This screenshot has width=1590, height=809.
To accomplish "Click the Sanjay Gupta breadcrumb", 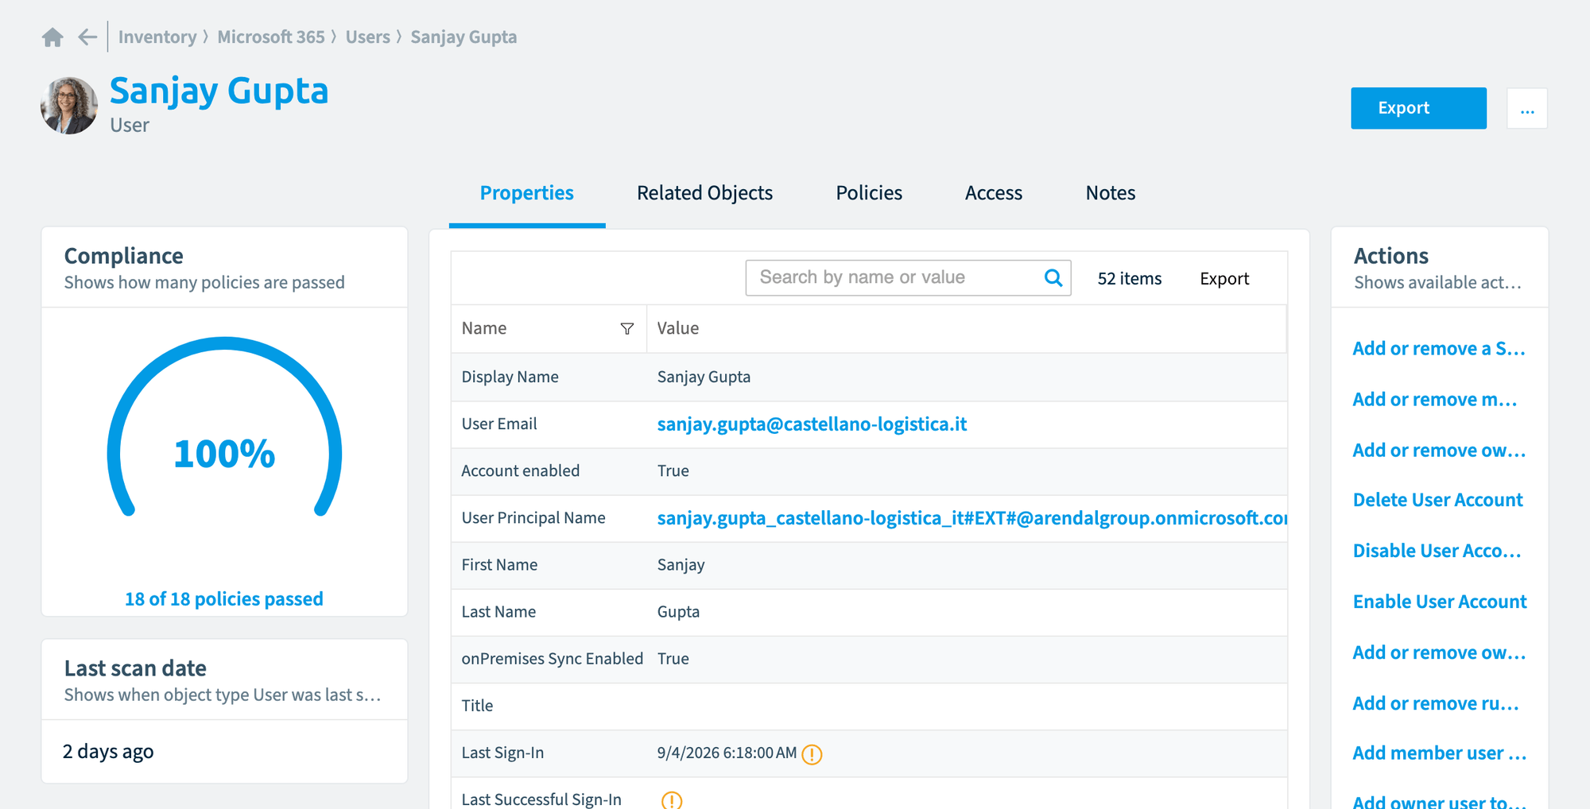I will pyautogui.click(x=463, y=37).
